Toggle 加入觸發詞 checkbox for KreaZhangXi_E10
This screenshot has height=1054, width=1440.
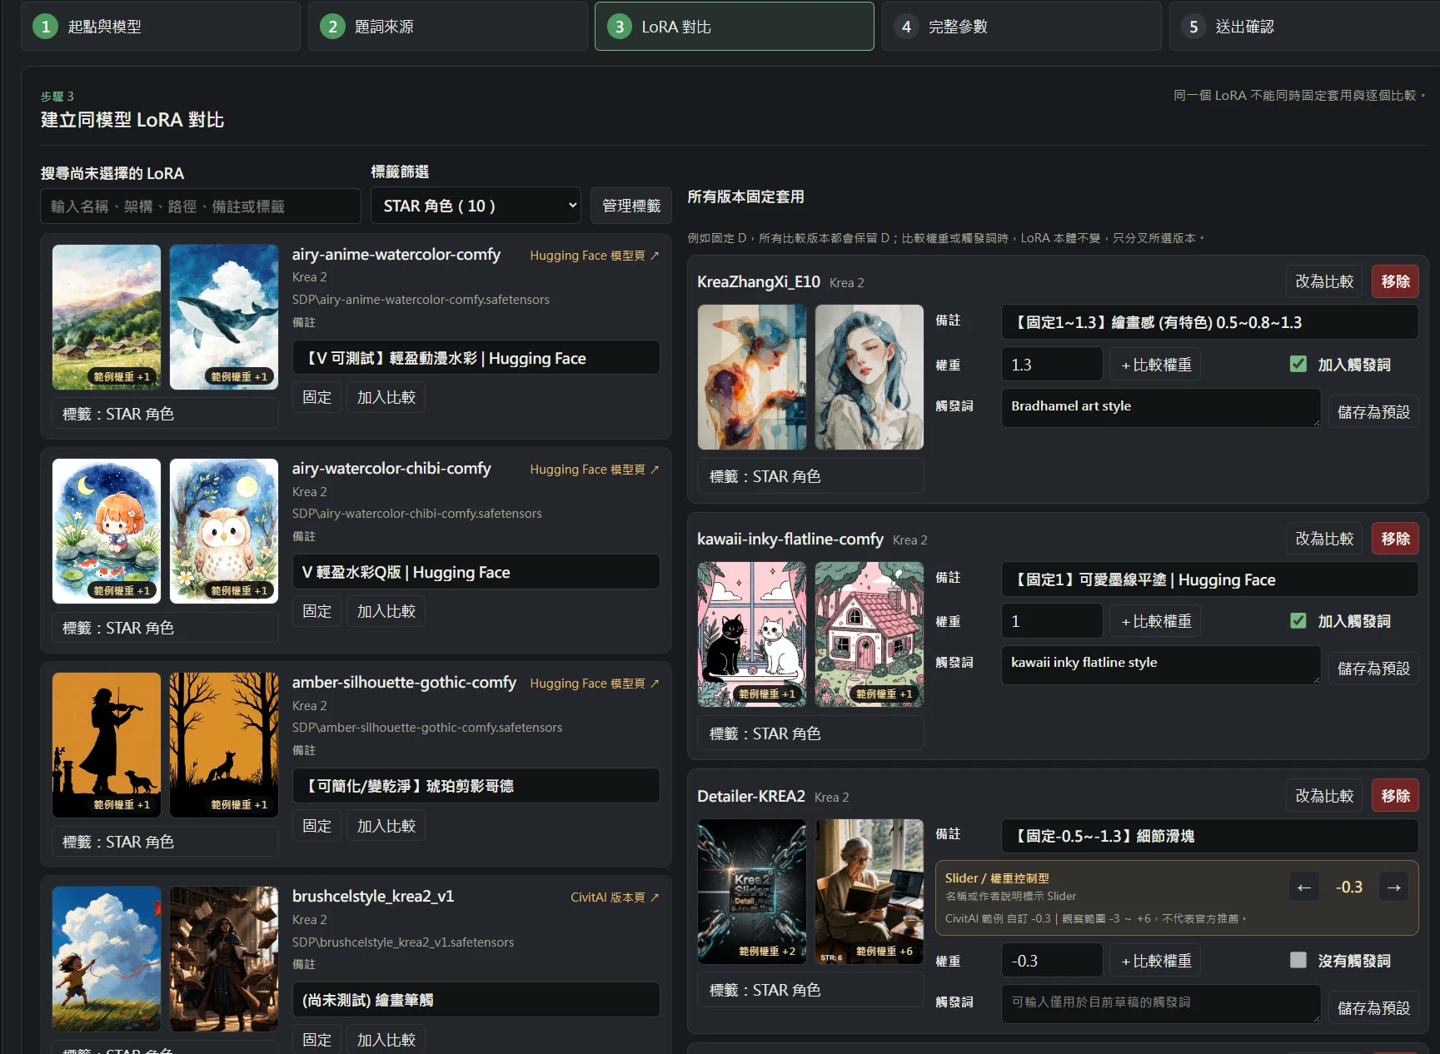(x=1298, y=364)
